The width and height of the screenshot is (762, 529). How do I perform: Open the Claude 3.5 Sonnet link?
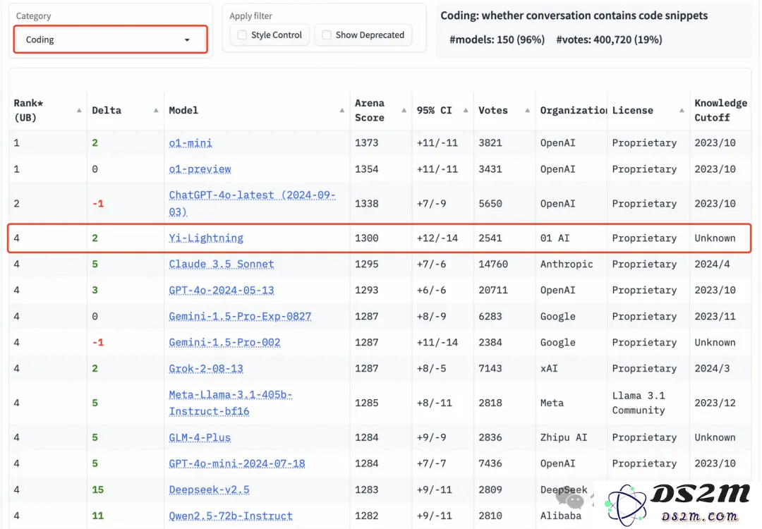222,264
